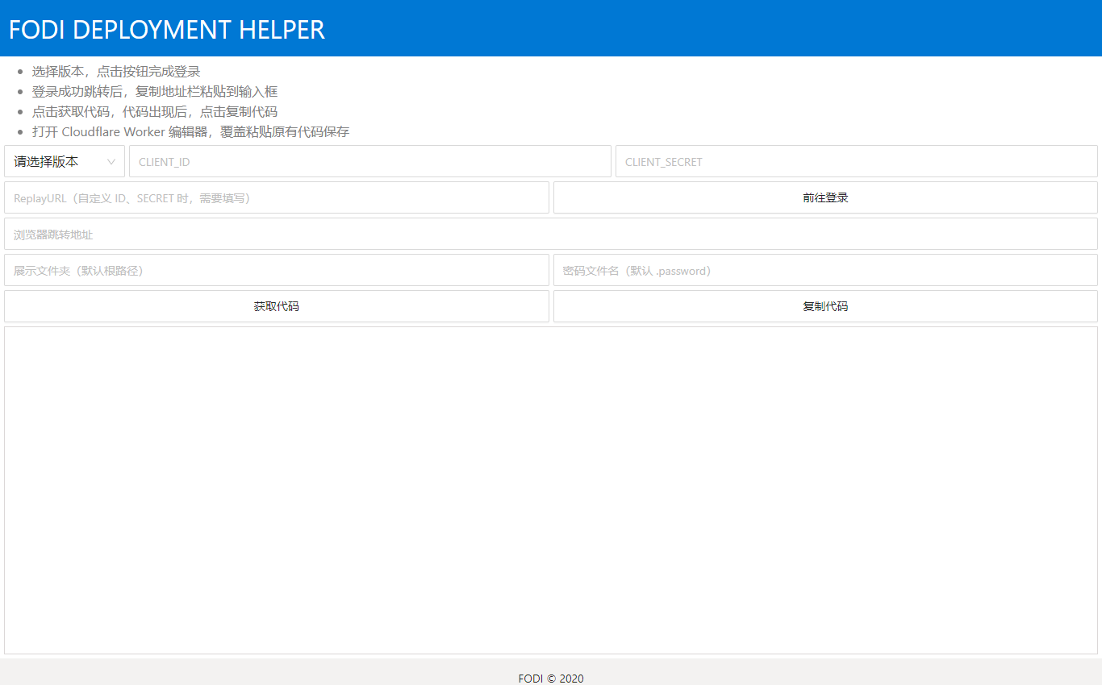This screenshot has width=1102, height=685.
Task: Focus the CLIENT_SECRET input field
Action: click(x=857, y=161)
